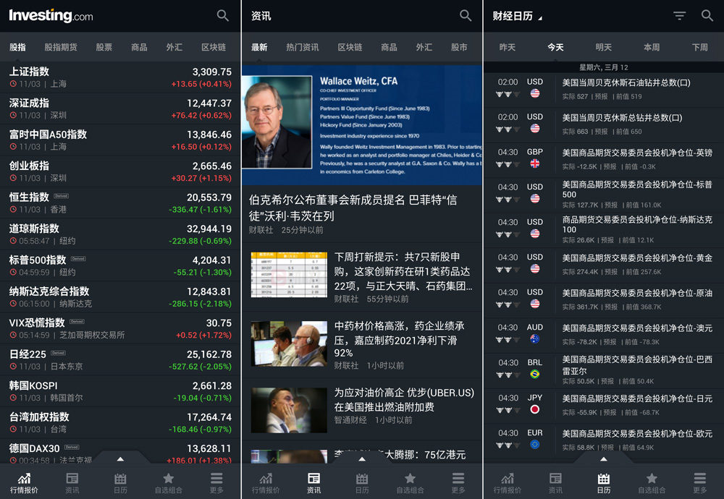Show 本周 calendar events

tap(652, 47)
